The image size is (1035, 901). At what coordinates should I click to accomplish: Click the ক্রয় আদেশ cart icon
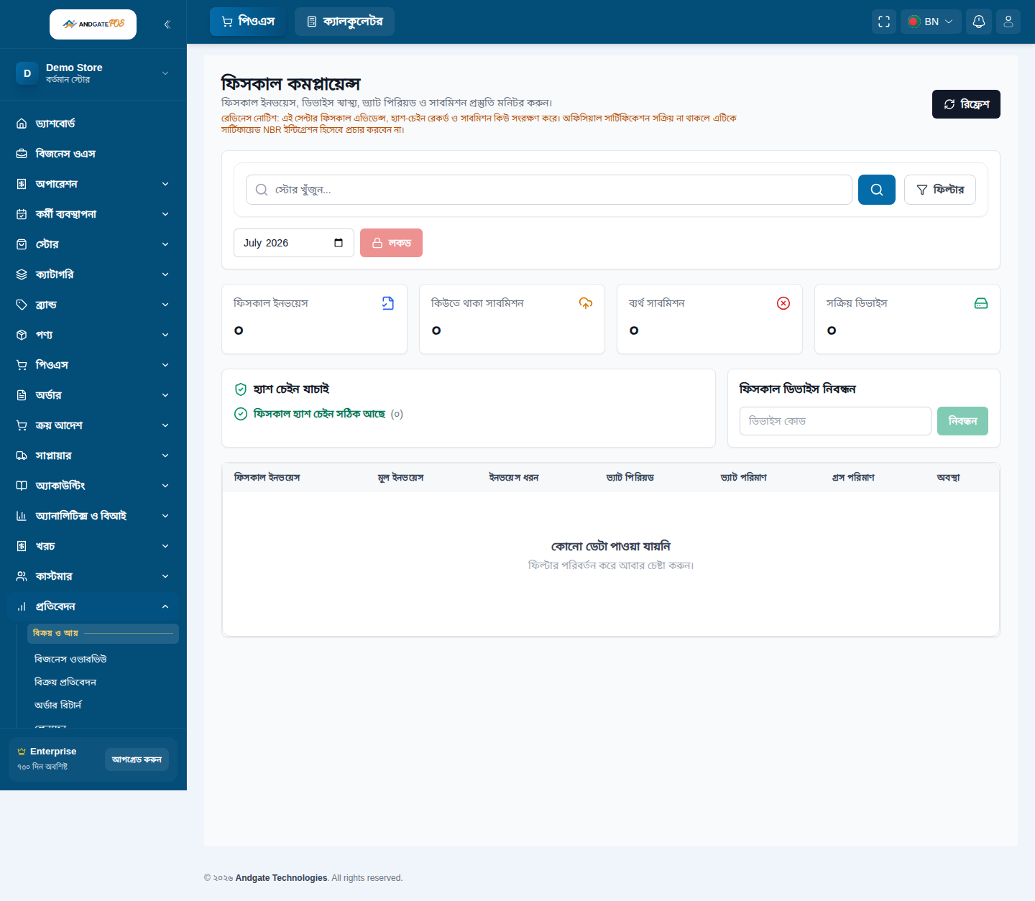tap(22, 425)
